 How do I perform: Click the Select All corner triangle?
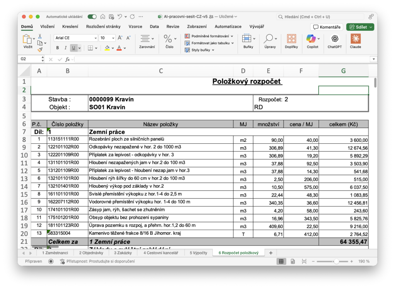[x=25, y=71]
